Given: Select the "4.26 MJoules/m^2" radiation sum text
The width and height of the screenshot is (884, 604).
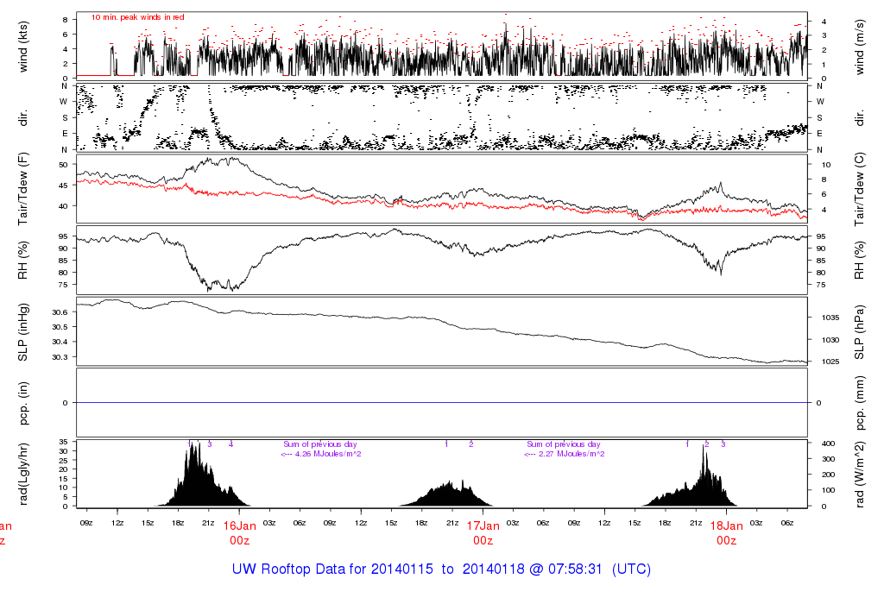Looking at the screenshot, I should click(x=328, y=454).
